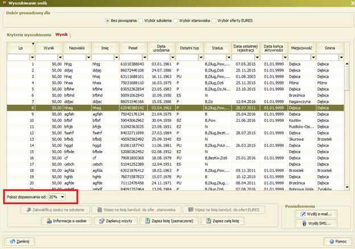Click the status cell 'B,BezKw,Dz6'
The image size is (355, 249).
pyautogui.click(x=216, y=158)
